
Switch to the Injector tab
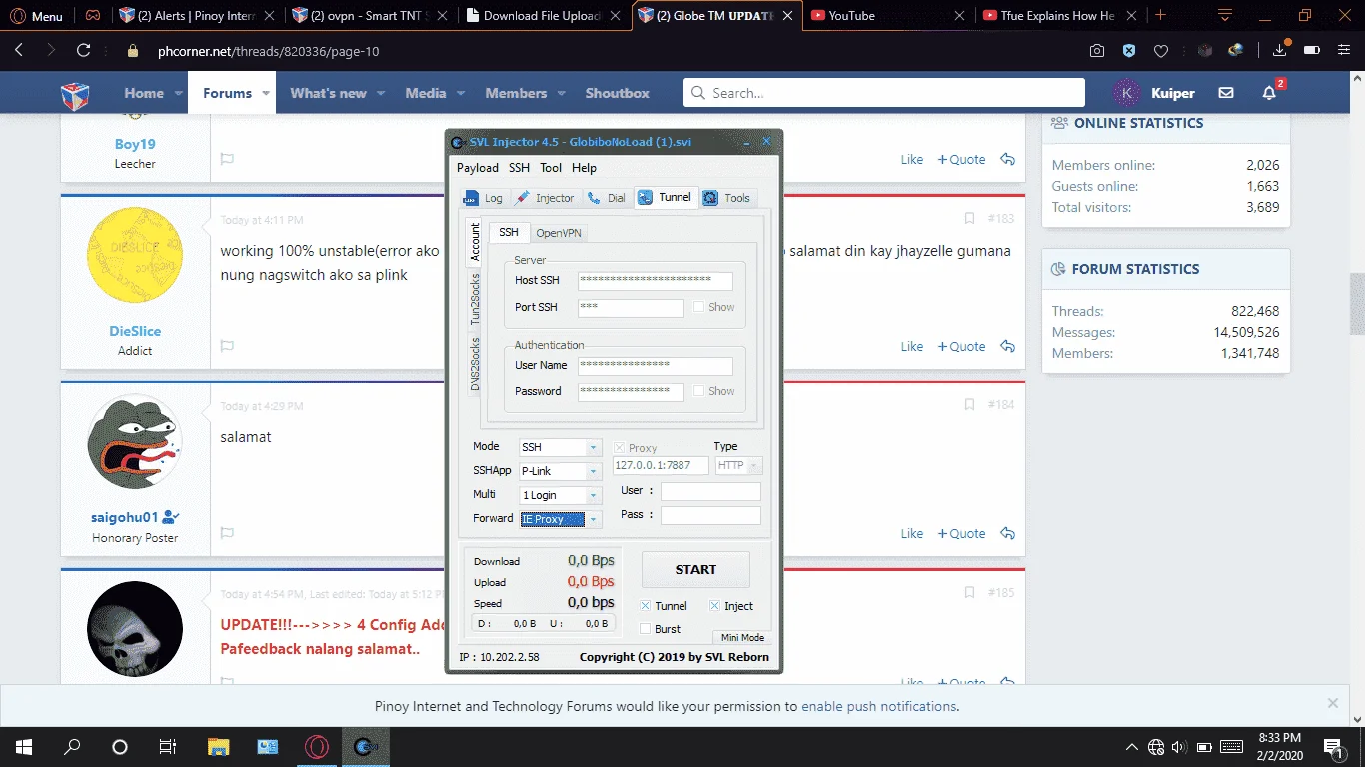(x=545, y=198)
